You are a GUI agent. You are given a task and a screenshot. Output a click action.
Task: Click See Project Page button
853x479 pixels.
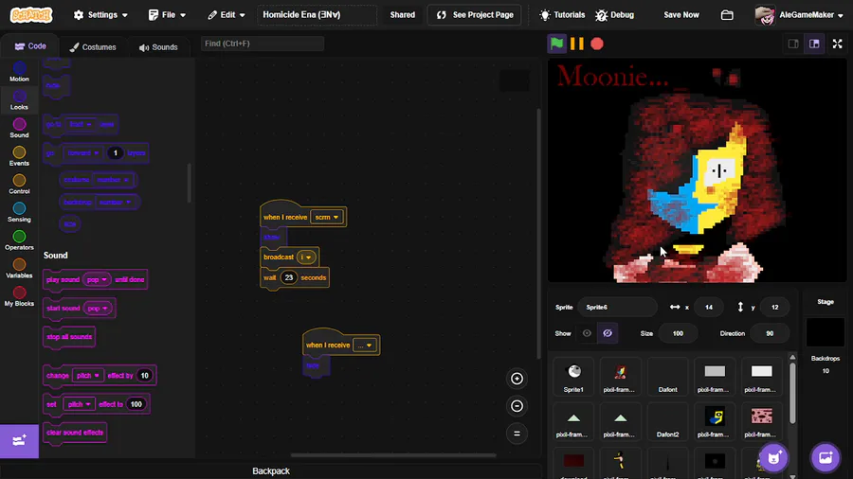[x=475, y=14]
